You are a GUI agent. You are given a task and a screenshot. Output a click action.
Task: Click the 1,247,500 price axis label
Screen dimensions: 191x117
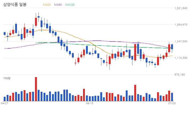(181, 41)
